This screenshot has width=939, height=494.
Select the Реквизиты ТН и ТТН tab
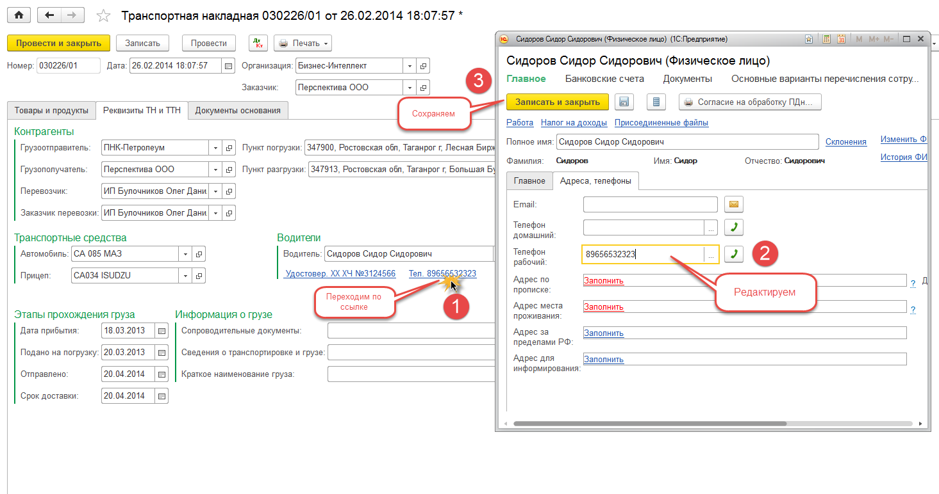coord(142,110)
